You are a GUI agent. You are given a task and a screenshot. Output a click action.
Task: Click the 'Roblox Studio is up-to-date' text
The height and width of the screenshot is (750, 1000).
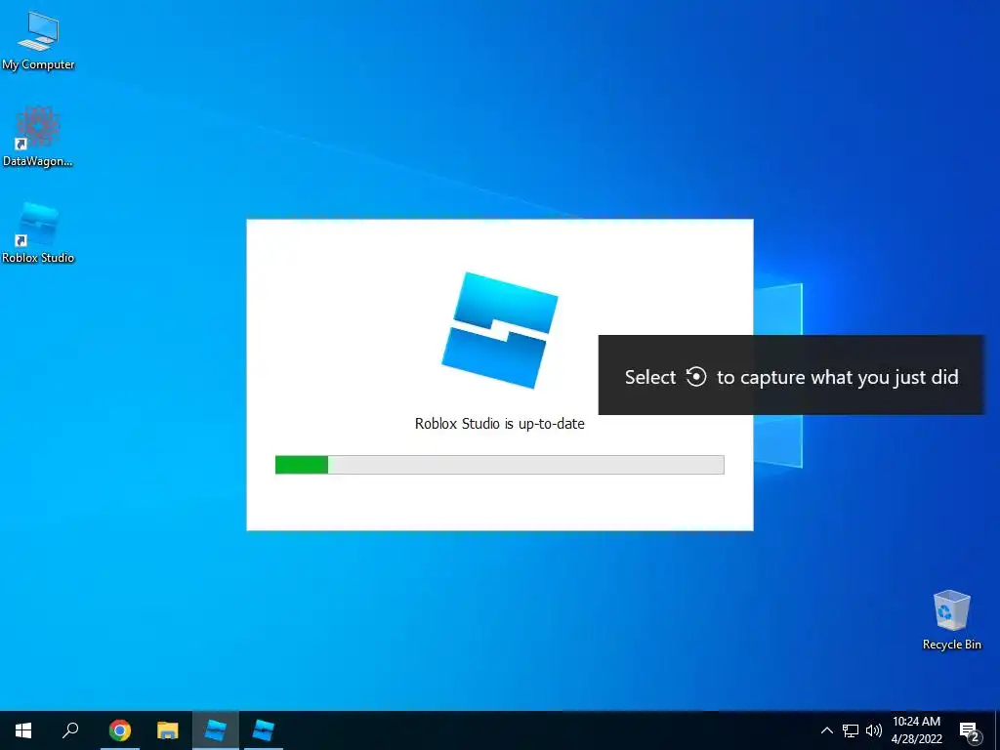tap(499, 424)
